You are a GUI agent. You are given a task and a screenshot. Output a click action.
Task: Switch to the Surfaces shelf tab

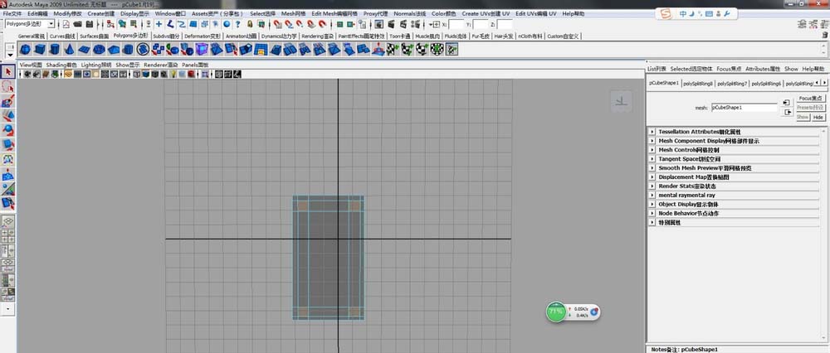[95, 36]
